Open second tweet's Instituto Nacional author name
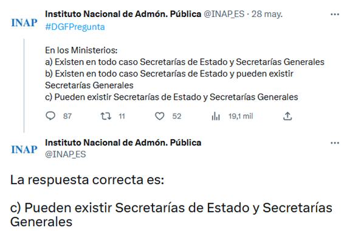The height and width of the screenshot is (231, 347). [x=123, y=143]
